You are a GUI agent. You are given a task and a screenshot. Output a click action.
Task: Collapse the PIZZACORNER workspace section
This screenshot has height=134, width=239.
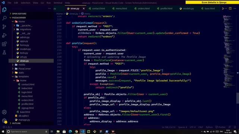tap(19, 17)
